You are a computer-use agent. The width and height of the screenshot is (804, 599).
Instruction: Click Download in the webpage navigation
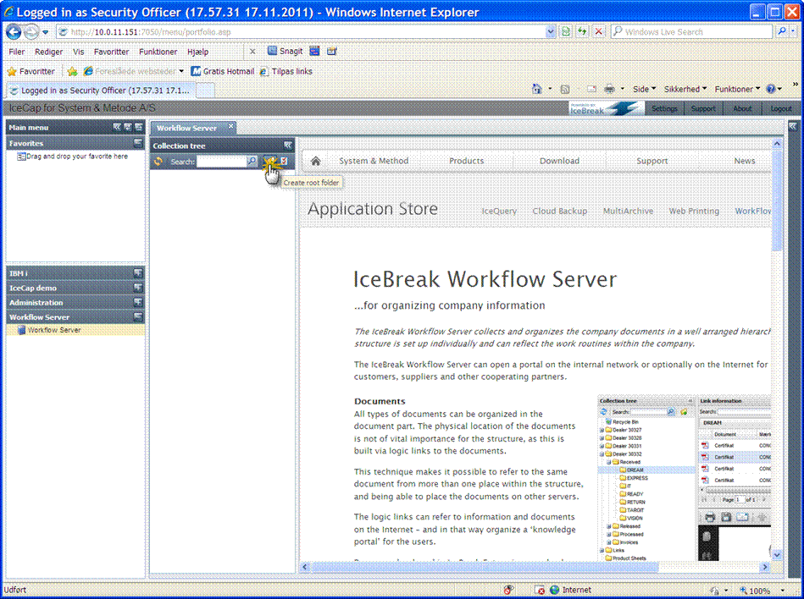click(x=559, y=161)
